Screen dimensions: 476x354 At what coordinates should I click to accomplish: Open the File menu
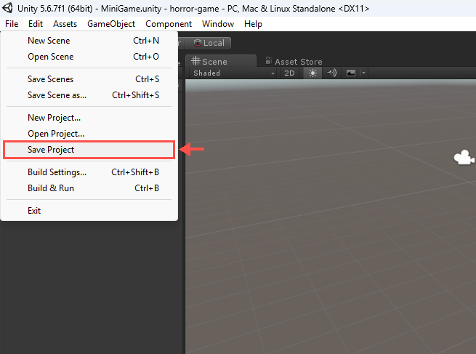[x=12, y=24]
